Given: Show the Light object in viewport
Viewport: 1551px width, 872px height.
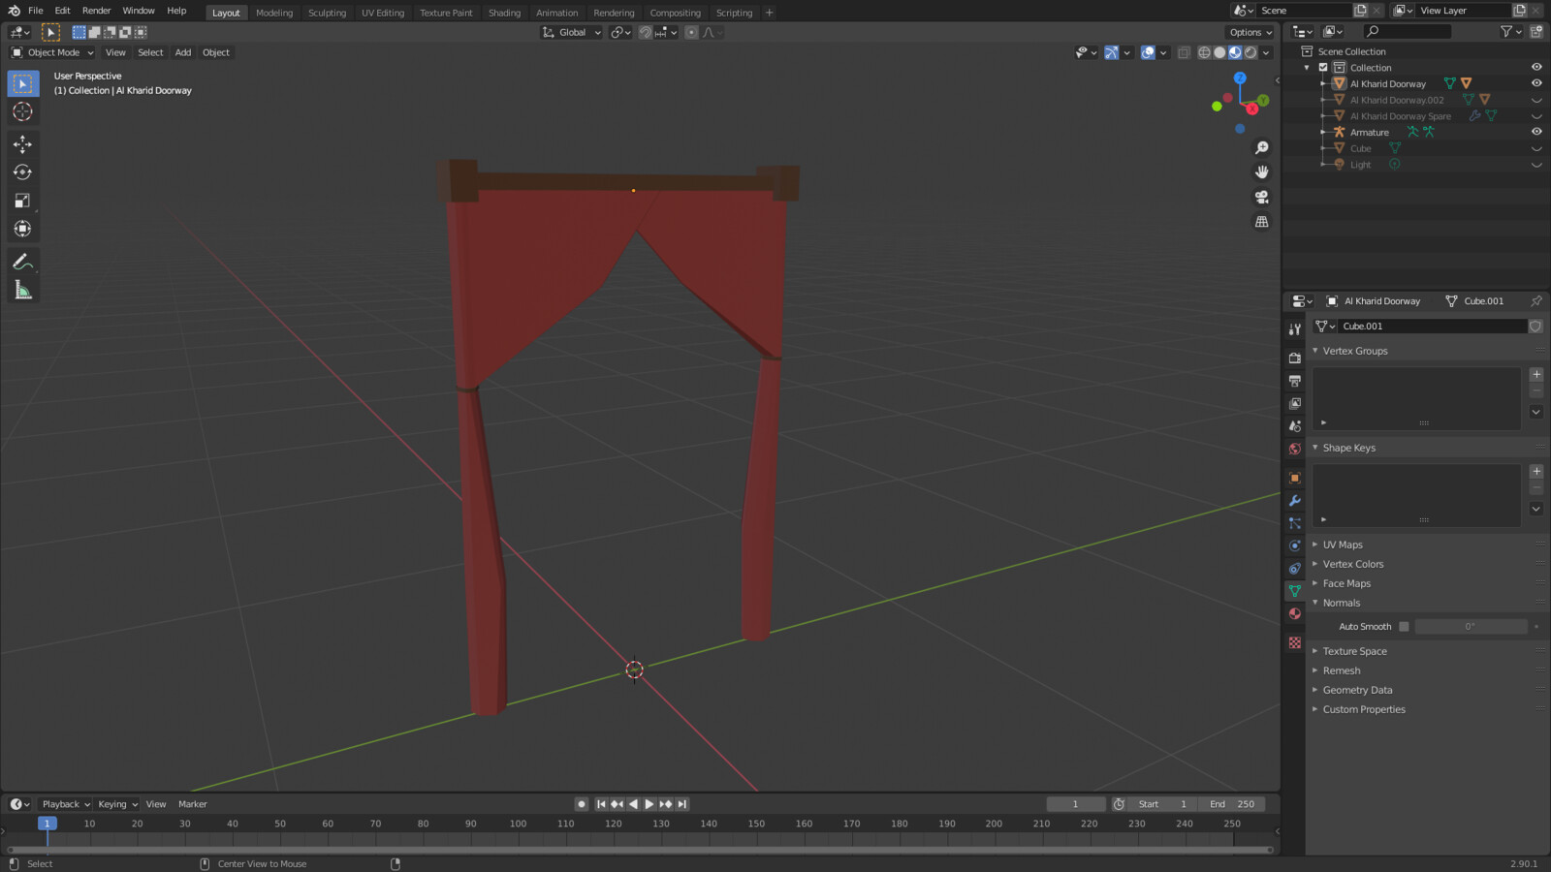Looking at the screenshot, I should 1536,165.
